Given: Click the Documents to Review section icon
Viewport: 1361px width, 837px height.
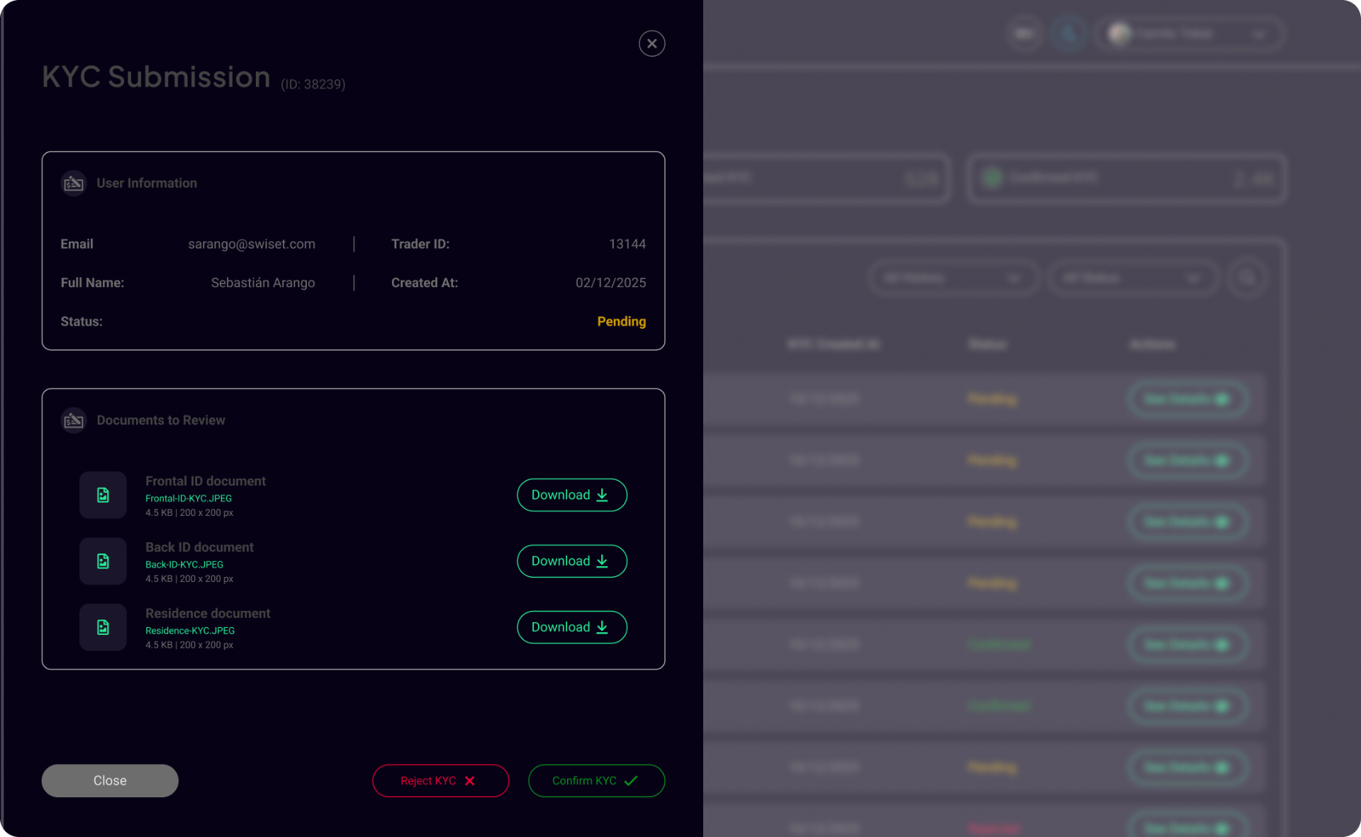Looking at the screenshot, I should (74, 420).
